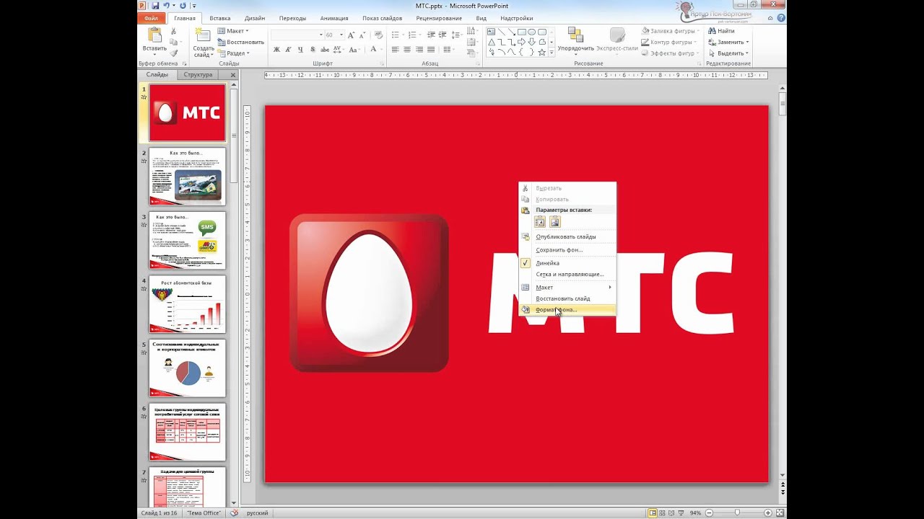Open the font name combo box
924x519 pixels.
[x=297, y=35]
